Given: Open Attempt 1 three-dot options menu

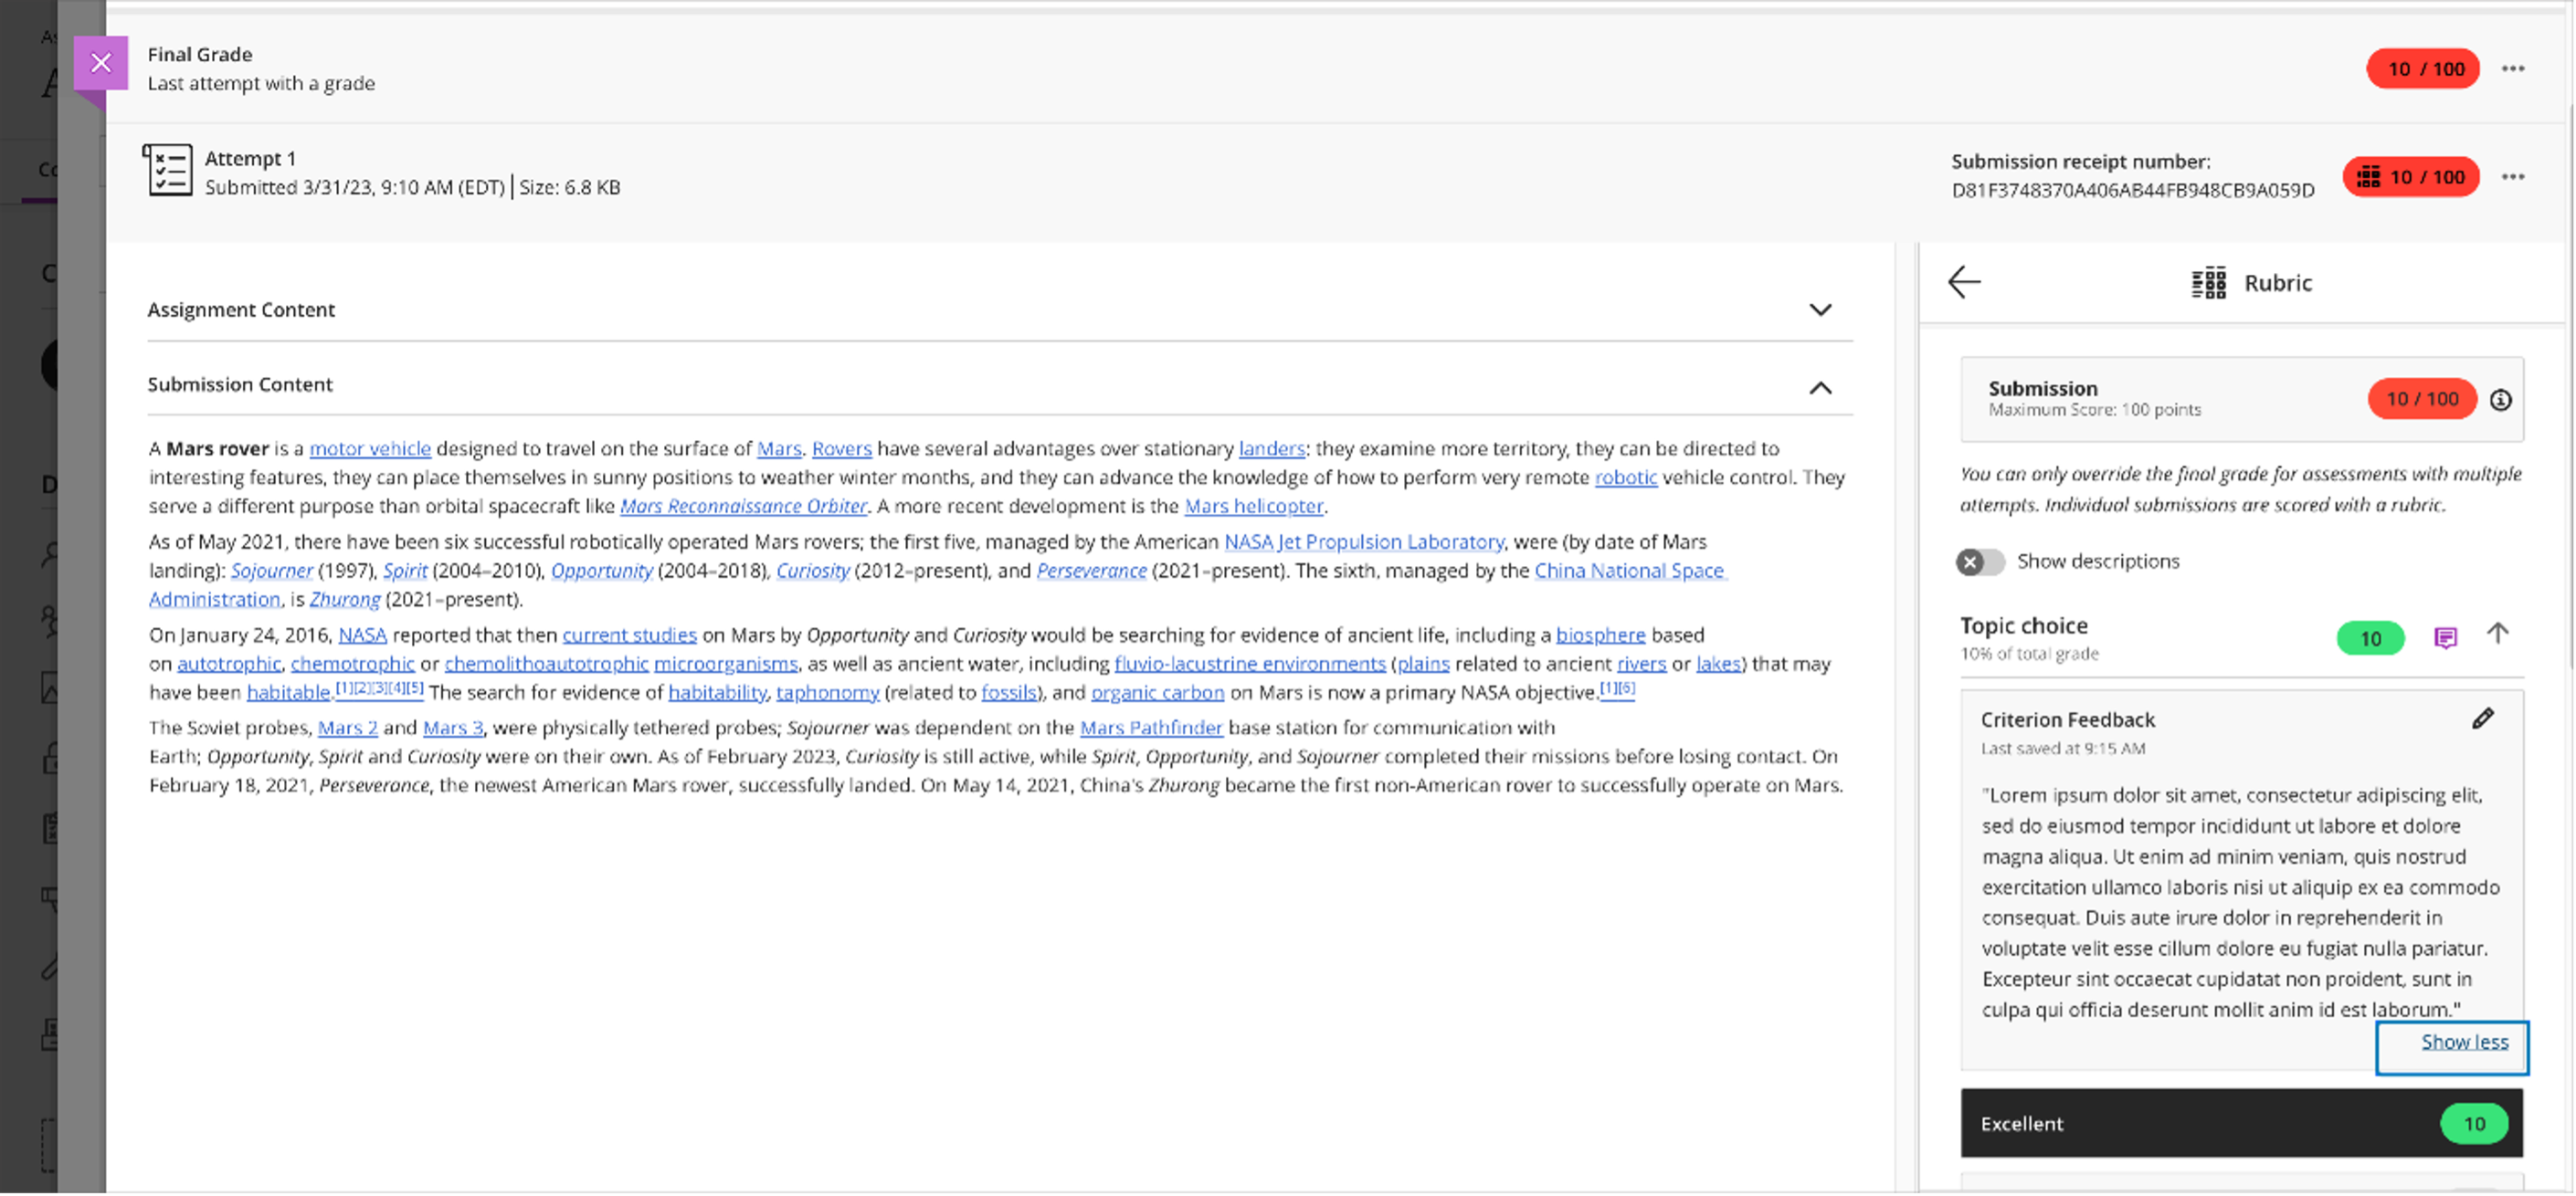Looking at the screenshot, I should tap(2512, 177).
